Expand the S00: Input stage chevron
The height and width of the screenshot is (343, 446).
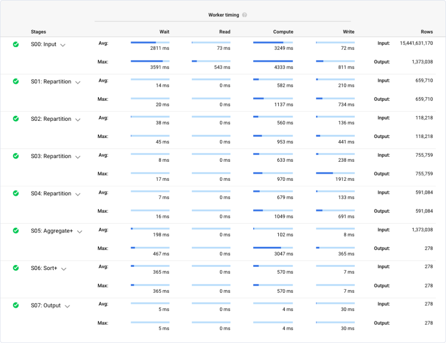tap(63, 45)
